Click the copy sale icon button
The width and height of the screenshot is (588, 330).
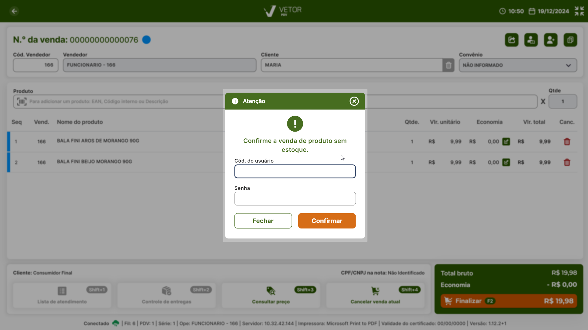tap(570, 40)
